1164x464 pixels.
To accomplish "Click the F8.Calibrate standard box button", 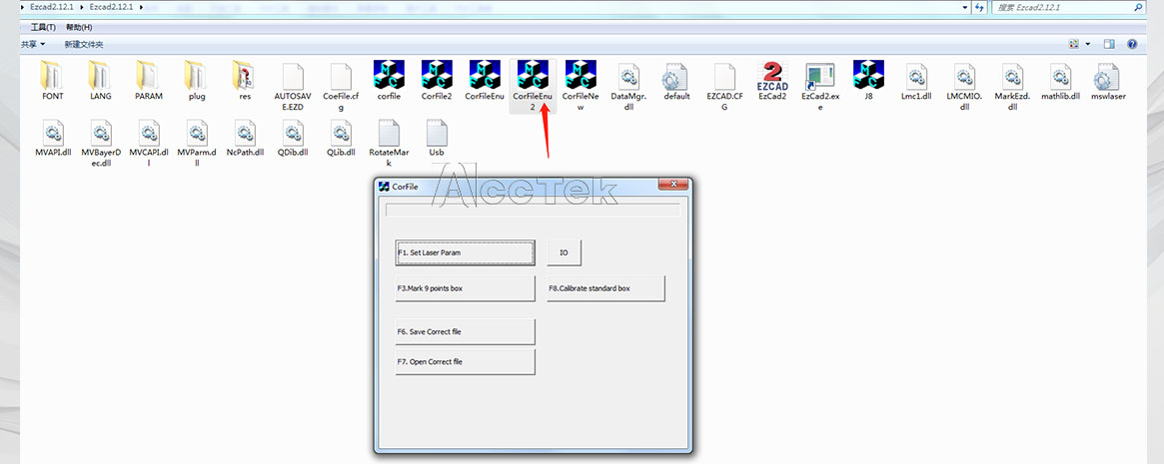I will 605,288.
